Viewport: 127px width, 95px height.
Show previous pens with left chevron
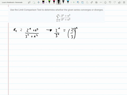[46, 2]
